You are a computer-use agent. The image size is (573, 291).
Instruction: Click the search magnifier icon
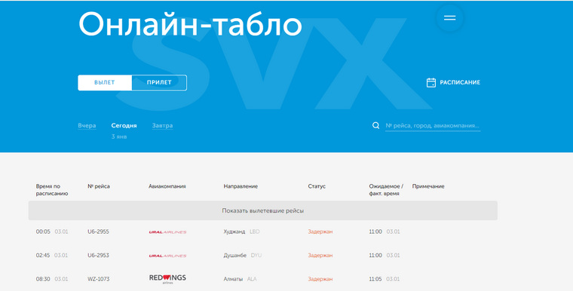click(375, 126)
